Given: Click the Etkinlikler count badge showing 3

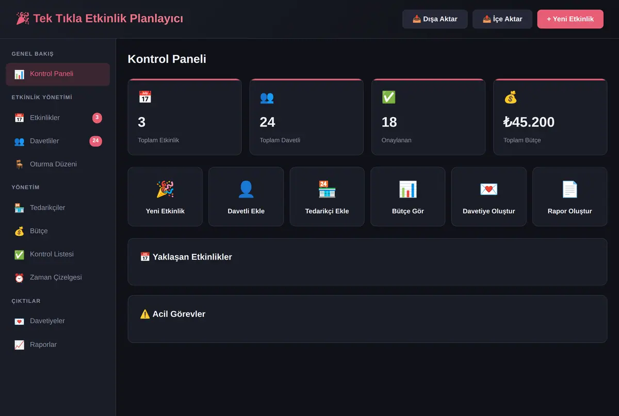Looking at the screenshot, I should coord(97,118).
